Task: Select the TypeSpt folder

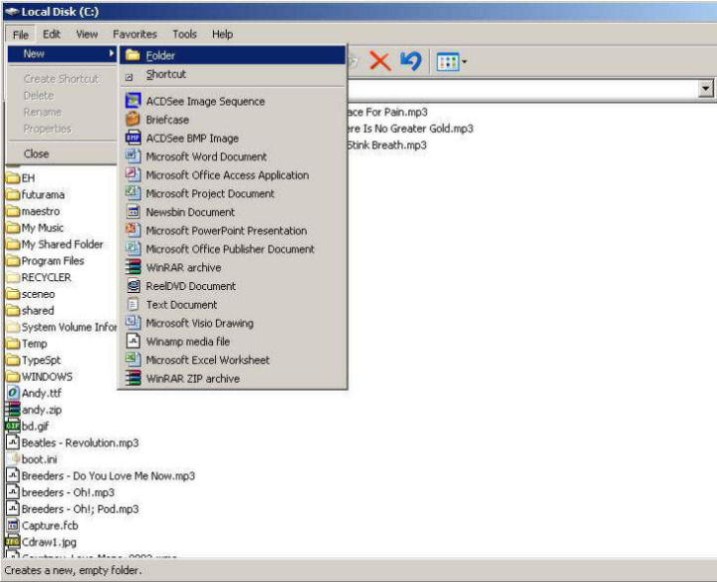Action: [33, 360]
